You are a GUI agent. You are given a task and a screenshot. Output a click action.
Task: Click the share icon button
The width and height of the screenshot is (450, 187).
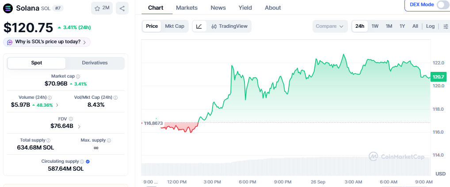pos(122,8)
